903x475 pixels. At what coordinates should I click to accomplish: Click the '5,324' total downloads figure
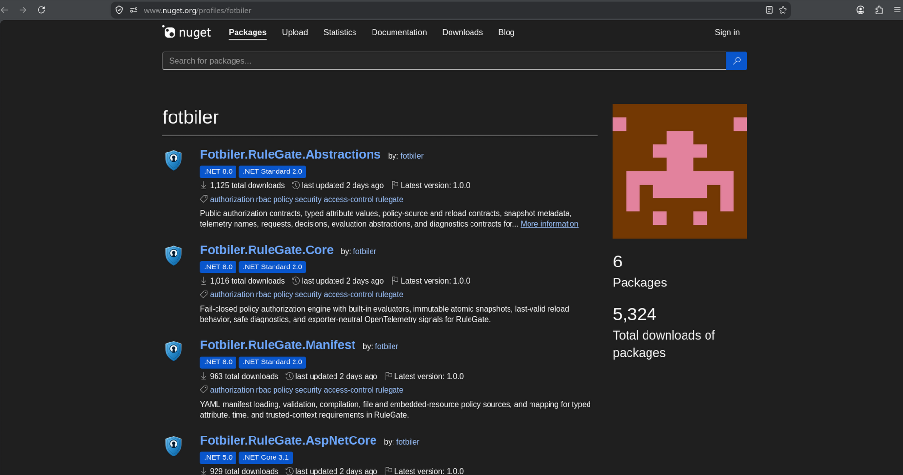coord(634,314)
